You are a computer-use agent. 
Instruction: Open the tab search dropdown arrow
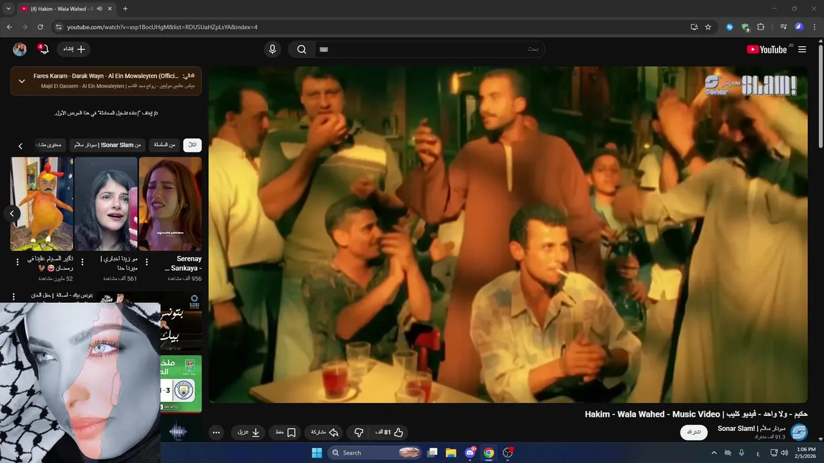[8, 9]
